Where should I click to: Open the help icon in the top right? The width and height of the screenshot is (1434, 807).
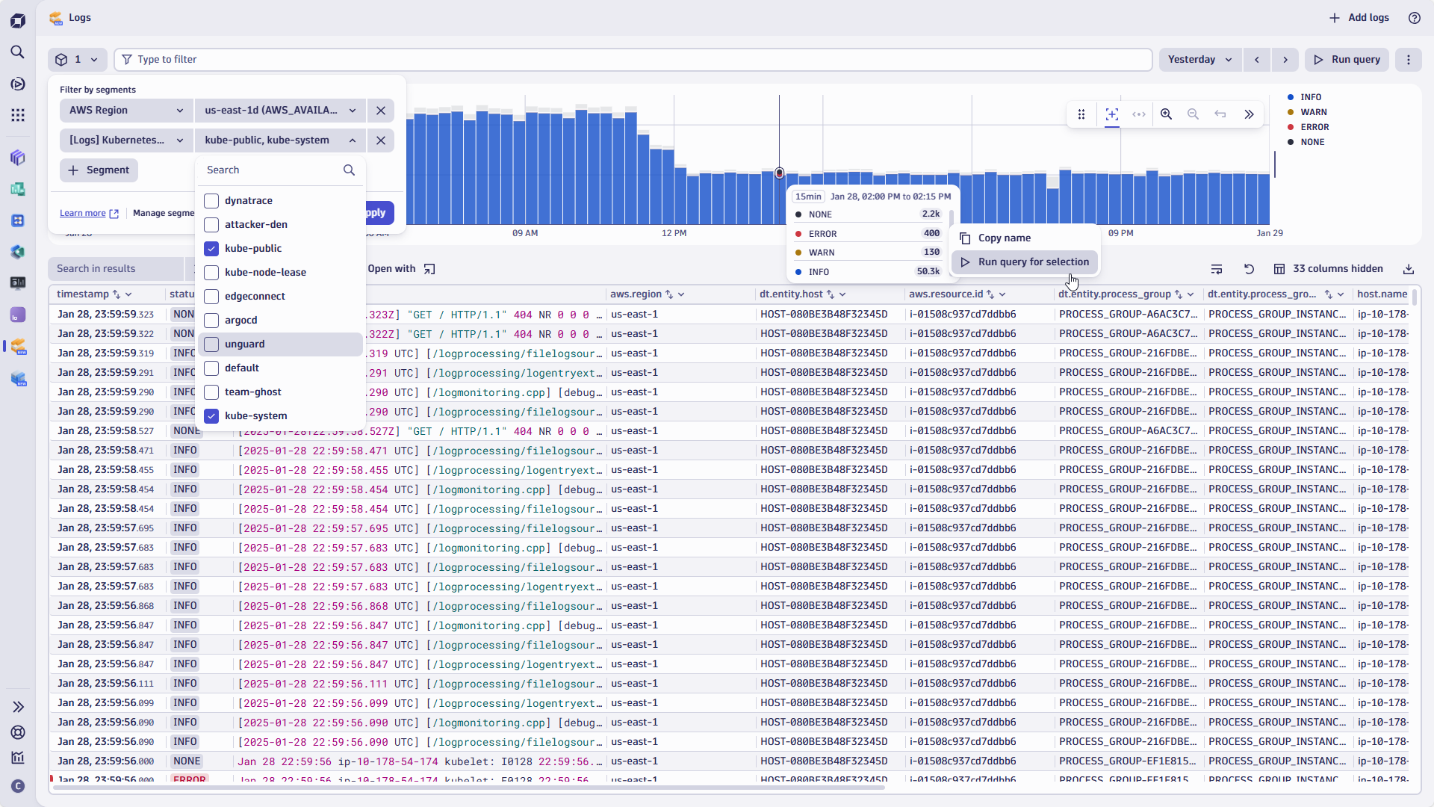(x=1414, y=17)
